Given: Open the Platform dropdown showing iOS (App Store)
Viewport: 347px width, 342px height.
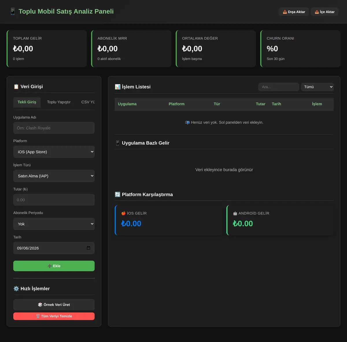Looking at the screenshot, I should [54, 152].
